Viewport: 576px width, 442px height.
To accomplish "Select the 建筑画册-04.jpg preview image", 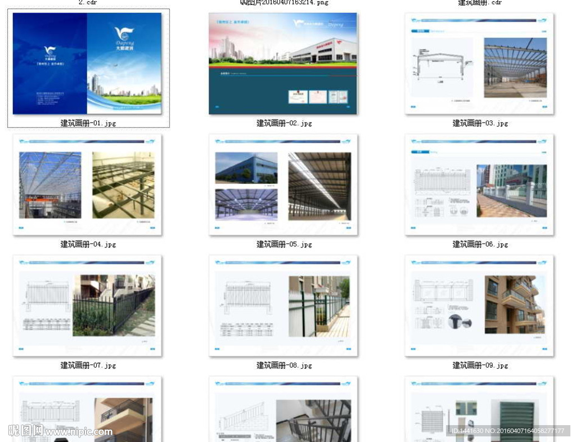I will (88, 184).
